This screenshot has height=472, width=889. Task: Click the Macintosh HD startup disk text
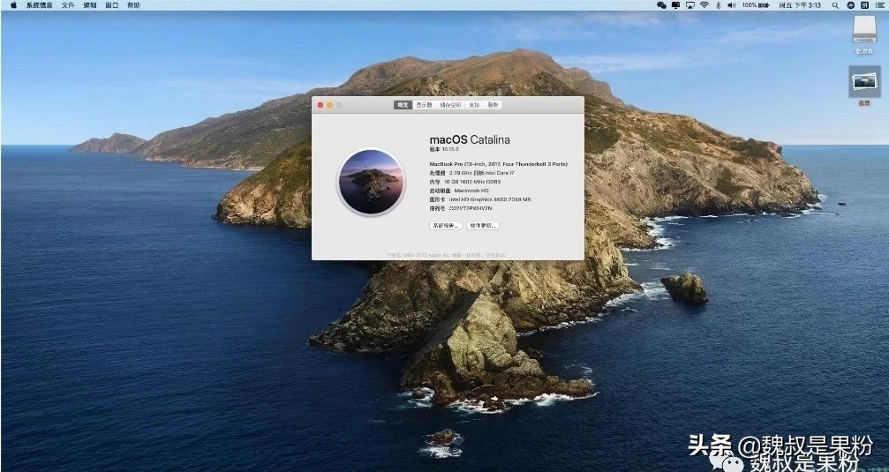(x=471, y=191)
